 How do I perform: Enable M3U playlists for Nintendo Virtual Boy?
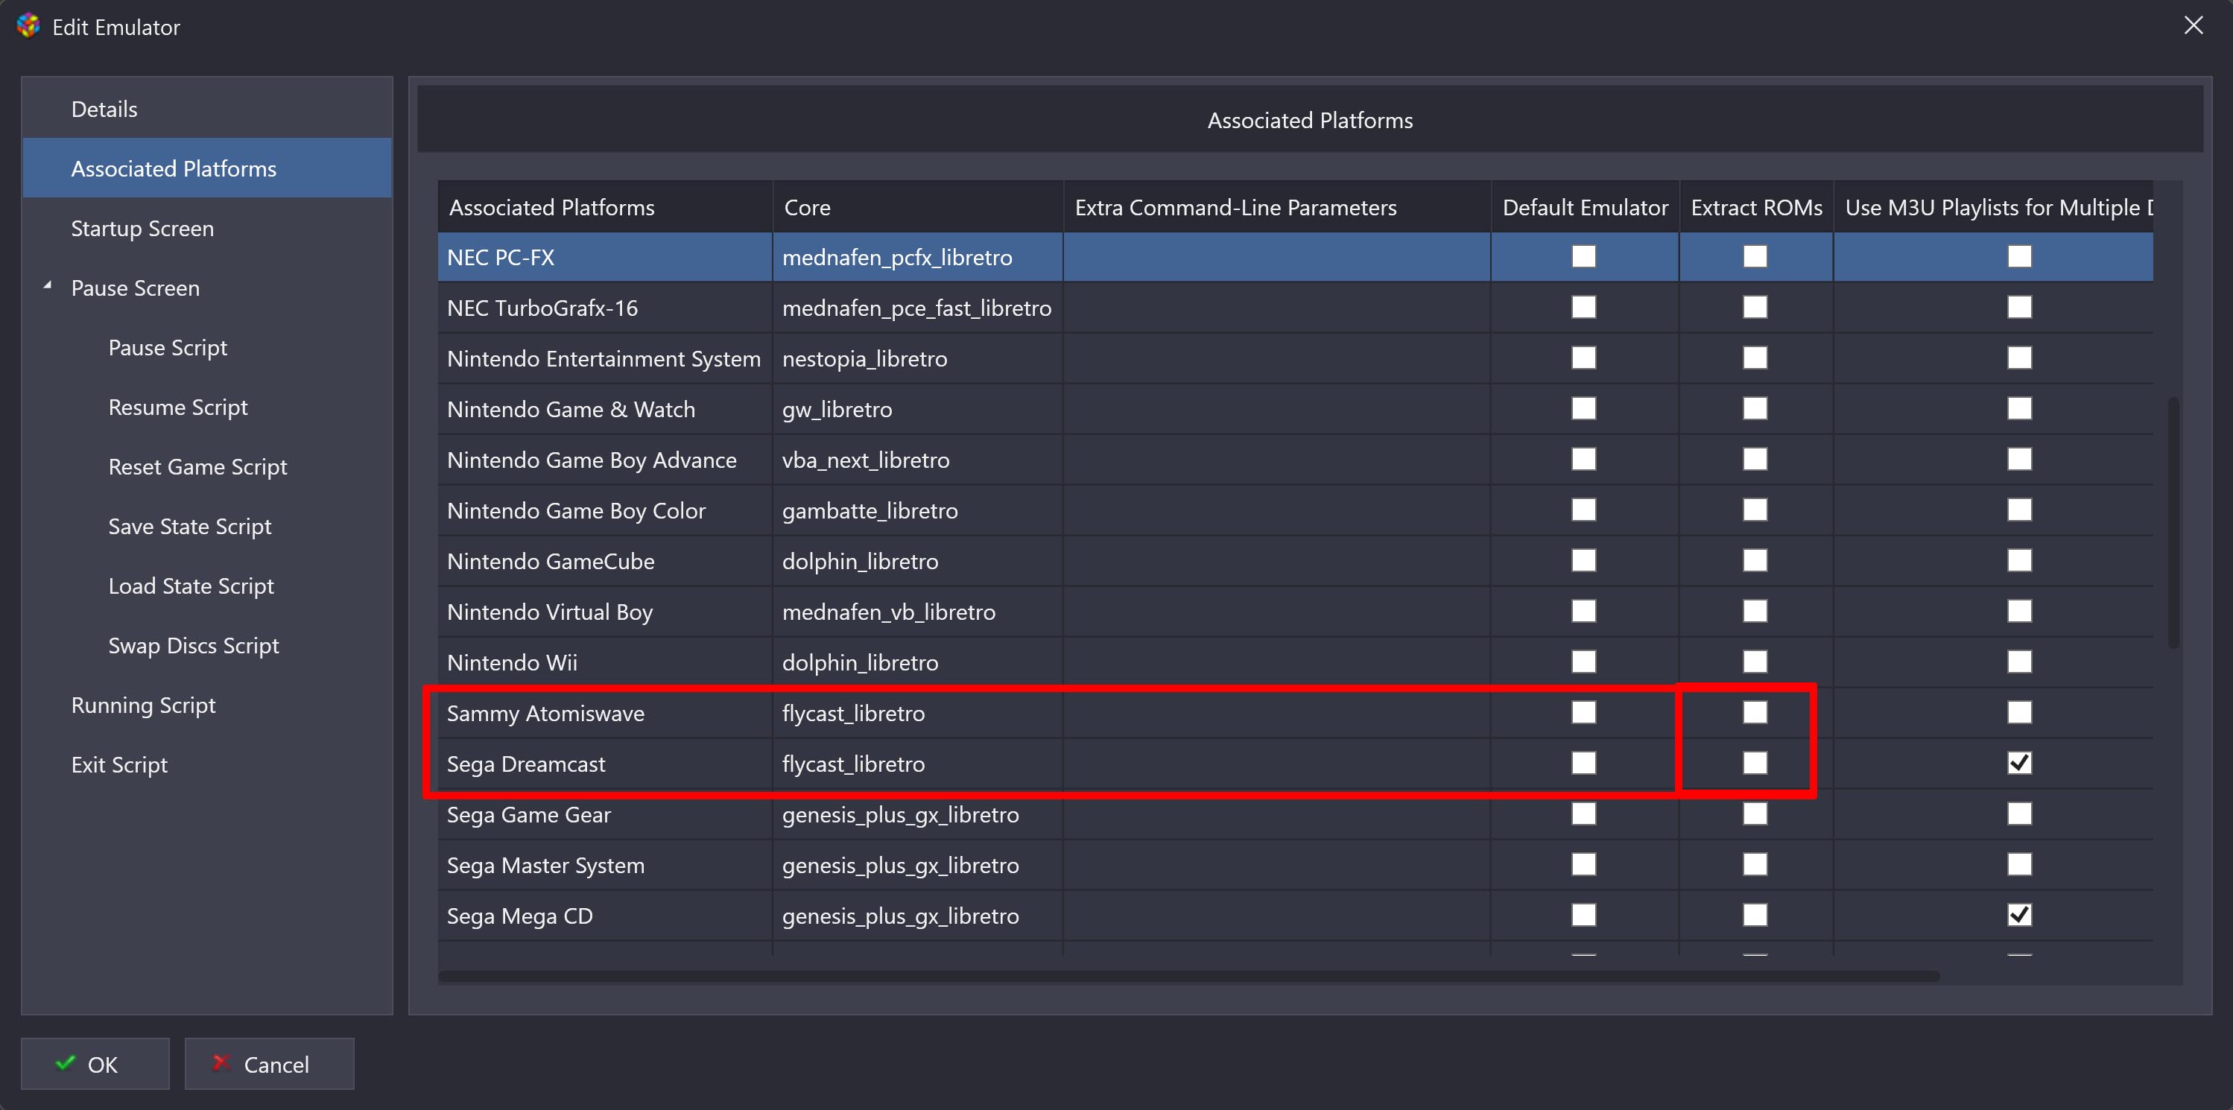tap(2020, 611)
